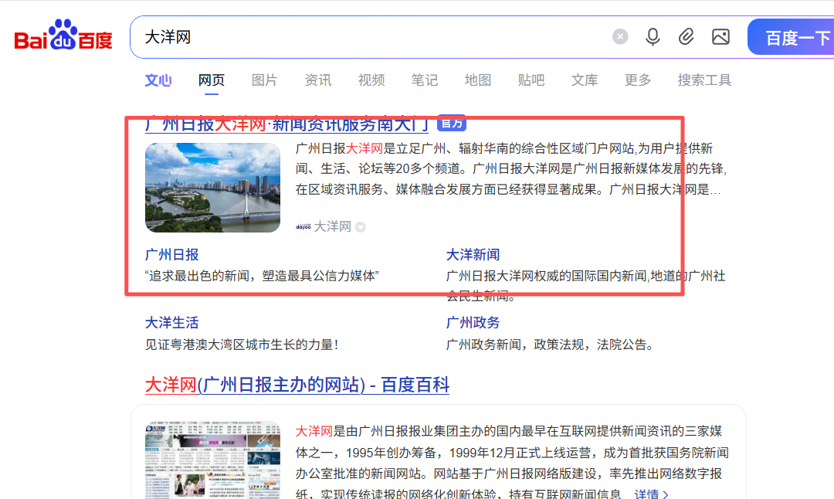Image resolution: width=834 pixels, height=499 pixels.
Task: Clear the search box using the × icon
Action: coord(620,36)
